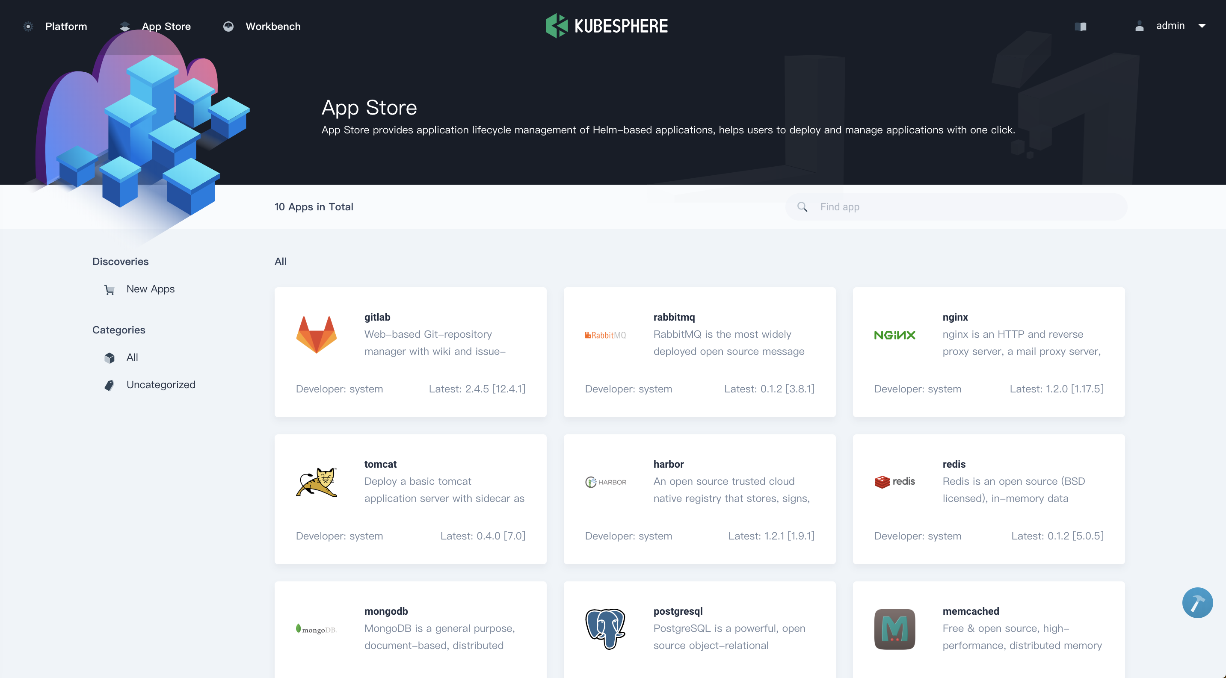Click the Uncategorized tag icon
The image size is (1226, 678).
(x=110, y=385)
